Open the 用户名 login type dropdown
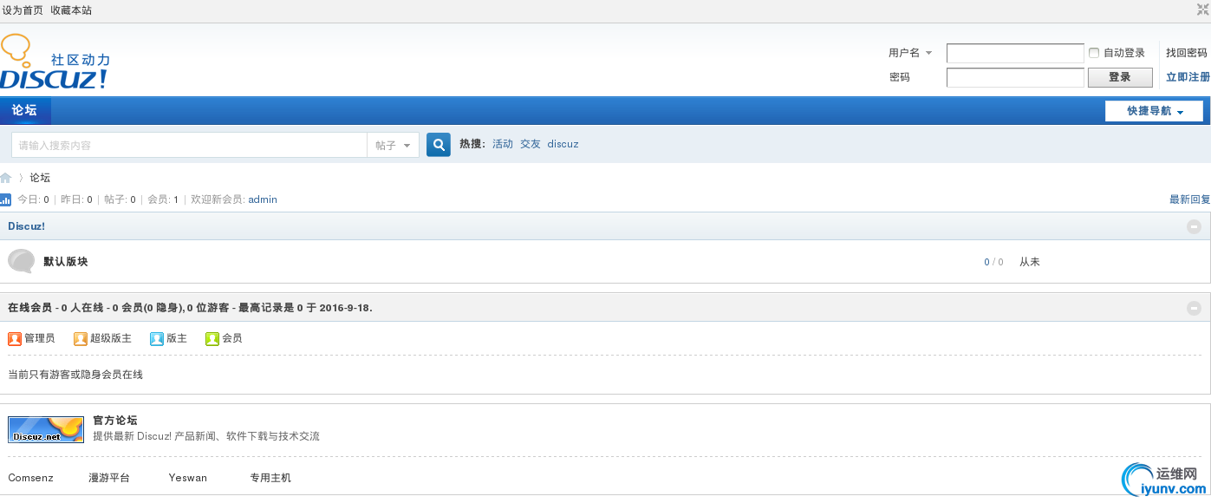This screenshot has height=503, width=1211. tap(910, 53)
